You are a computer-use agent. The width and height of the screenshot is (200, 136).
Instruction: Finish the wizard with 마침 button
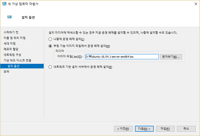pyautogui.click(x=165, y=129)
